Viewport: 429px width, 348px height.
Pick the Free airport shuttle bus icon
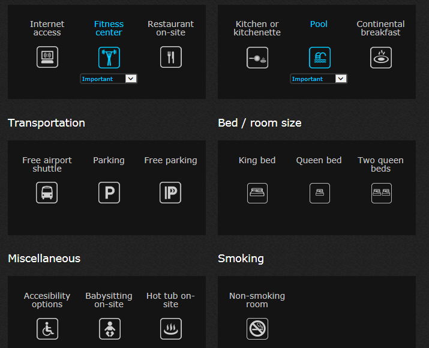[x=47, y=193]
